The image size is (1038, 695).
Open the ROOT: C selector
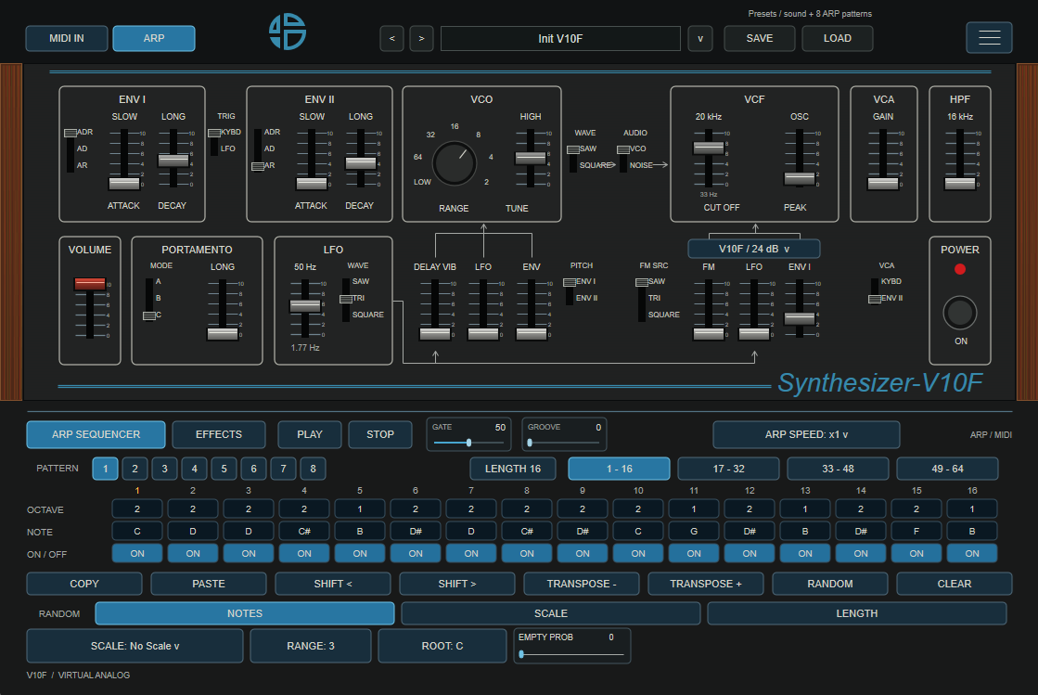click(442, 646)
